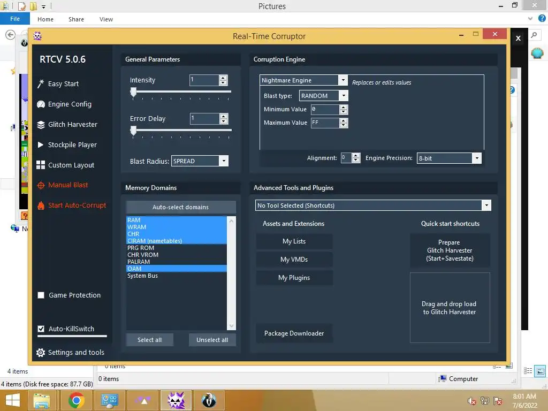Open Control Panel taskbar icon
Image resolution: width=548 pixels, height=411 pixels.
[109, 400]
